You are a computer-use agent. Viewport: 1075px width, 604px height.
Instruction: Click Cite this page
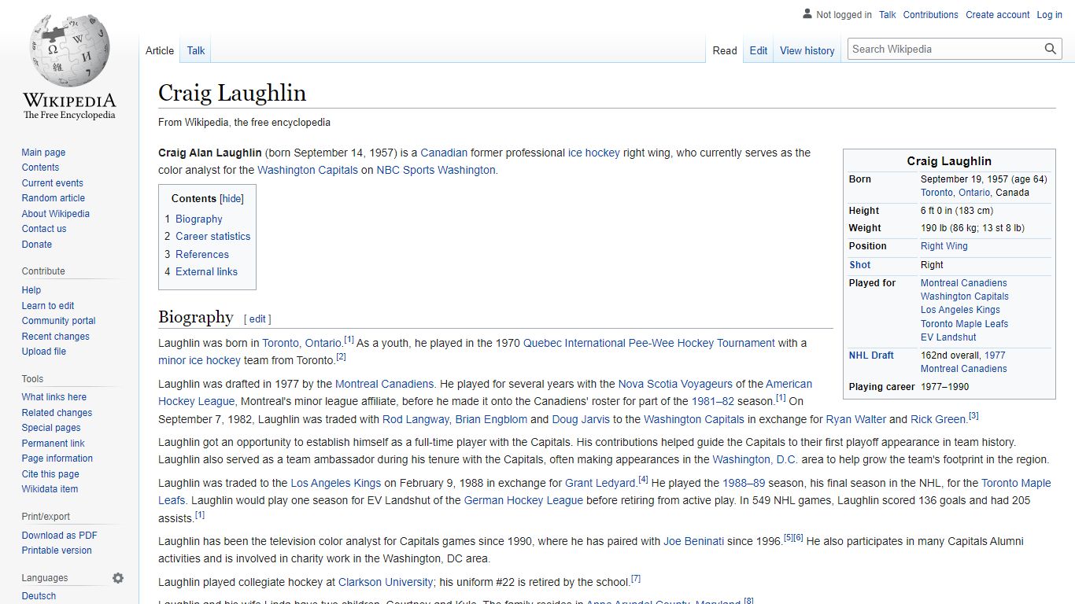[50, 474]
